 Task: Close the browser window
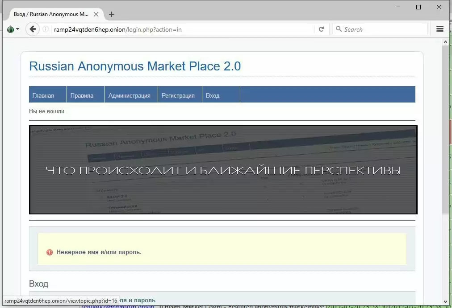(439, 7)
